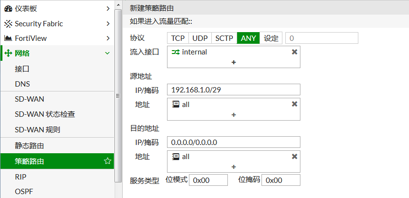Open the DNS settings page
Viewport: 409px width, 198px height.
[22, 84]
